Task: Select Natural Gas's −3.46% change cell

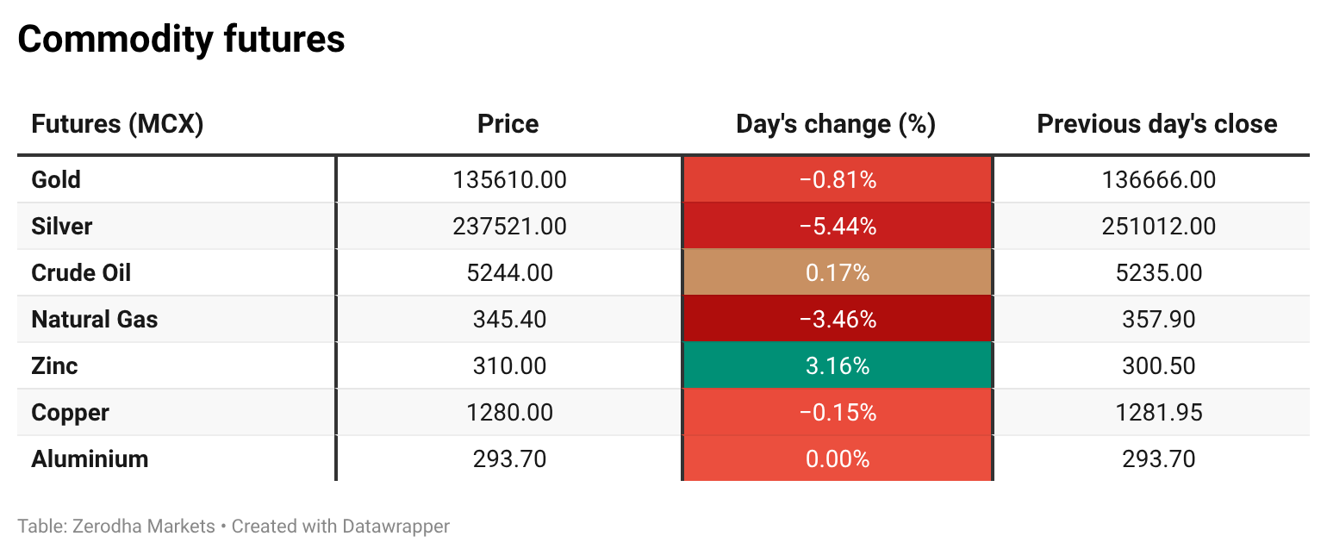Action: coord(838,320)
